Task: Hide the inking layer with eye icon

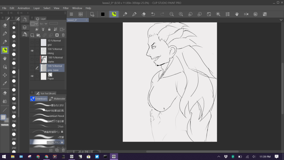Action: (32, 51)
